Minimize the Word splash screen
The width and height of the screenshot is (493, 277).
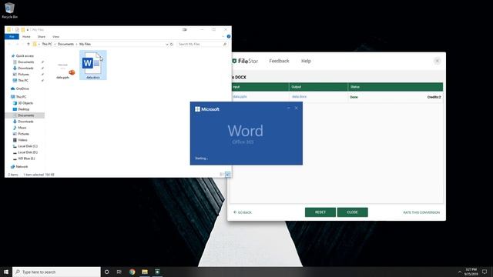(x=289, y=108)
